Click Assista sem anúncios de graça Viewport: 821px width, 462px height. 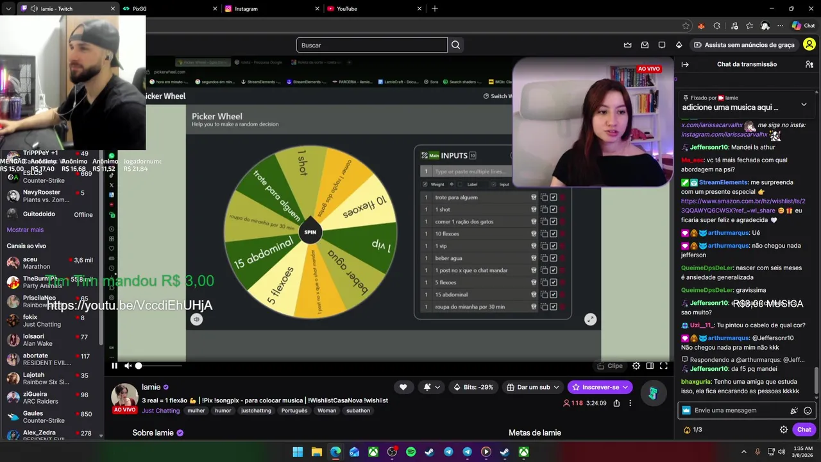coord(744,45)
